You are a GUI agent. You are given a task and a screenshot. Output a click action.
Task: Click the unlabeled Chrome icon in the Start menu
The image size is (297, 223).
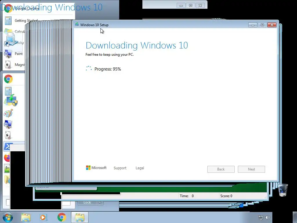[8, 79]
